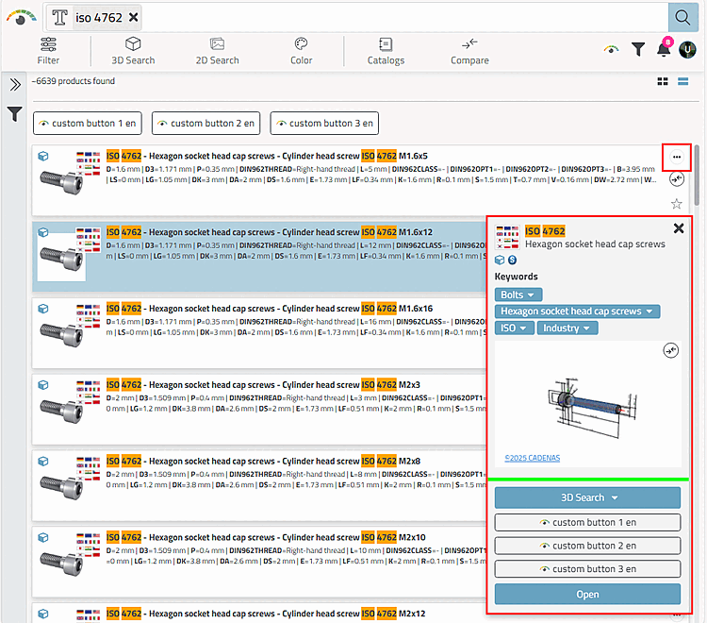Click the blue S icon in detail panel

512,260
